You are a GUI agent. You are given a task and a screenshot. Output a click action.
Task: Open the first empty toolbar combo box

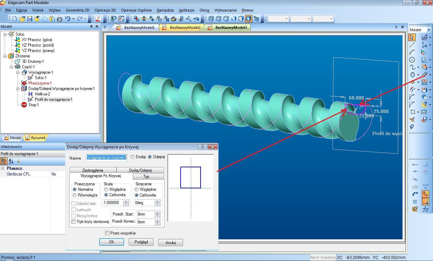tap(278, 19)
